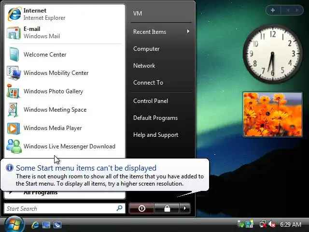309x232 pixels.
Task: Click Windows Live Messenger Download icon
Action: coord(14,146)
